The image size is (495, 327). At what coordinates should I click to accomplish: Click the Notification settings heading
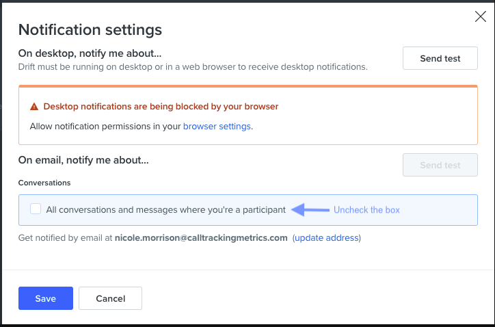click(x=90, y=29)
